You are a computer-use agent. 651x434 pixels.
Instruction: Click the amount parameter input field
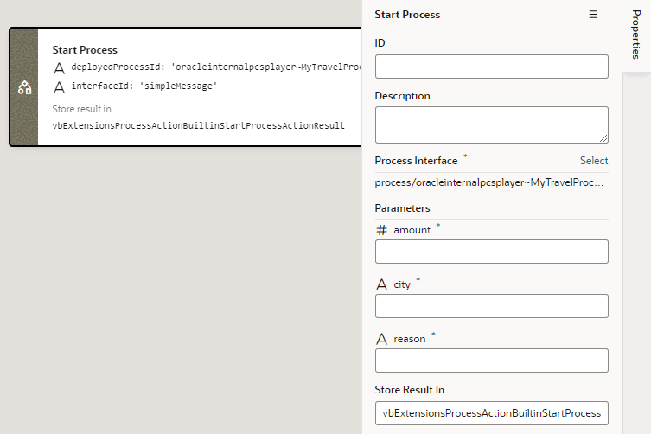(x=491, y=252)
